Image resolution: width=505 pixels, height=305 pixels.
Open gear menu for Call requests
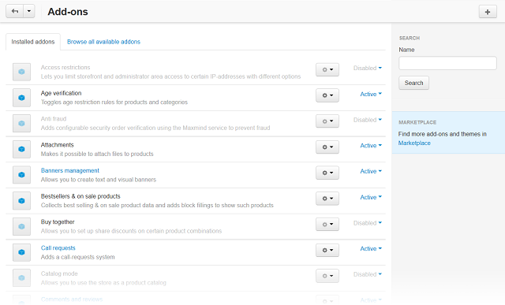click(327, 250)
